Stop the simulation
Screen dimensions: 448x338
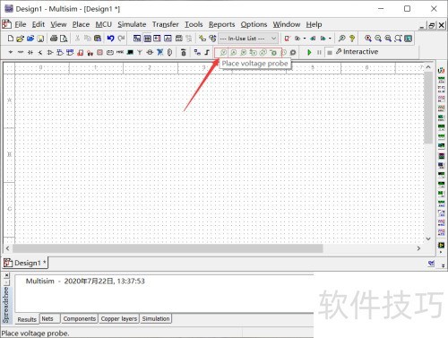(x=329, y=52)
